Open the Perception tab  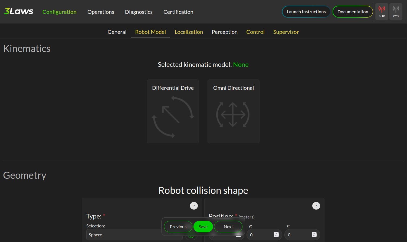tap(224, 32)
